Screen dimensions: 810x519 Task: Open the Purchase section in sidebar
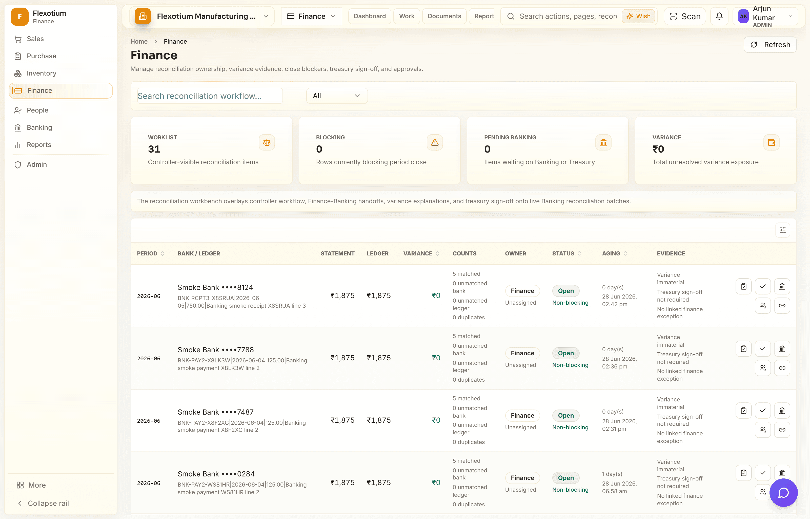coord(60,56)
